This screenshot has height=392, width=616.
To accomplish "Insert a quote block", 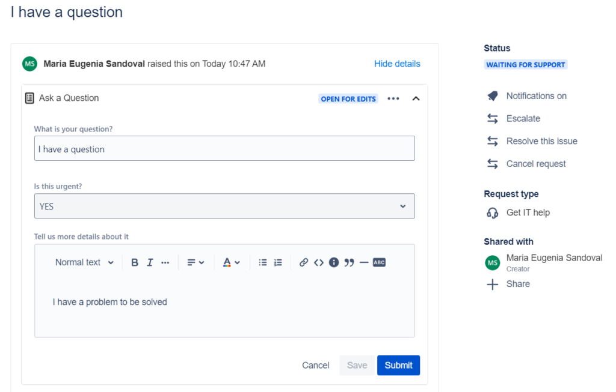I will [349, 262].
